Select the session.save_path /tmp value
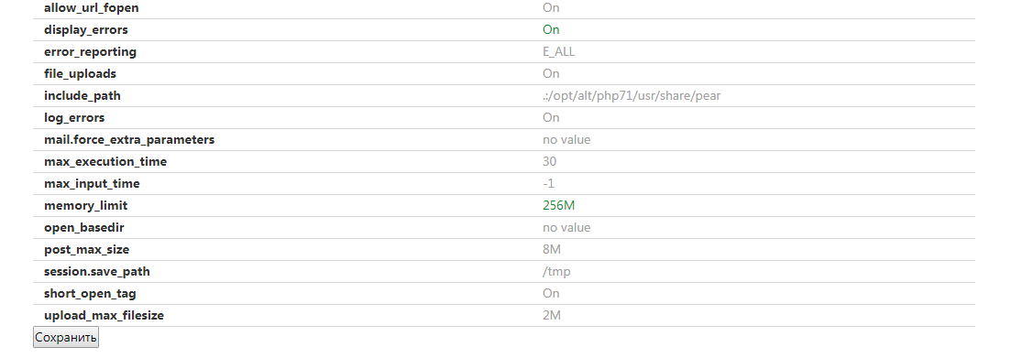 tap(556, 271)
